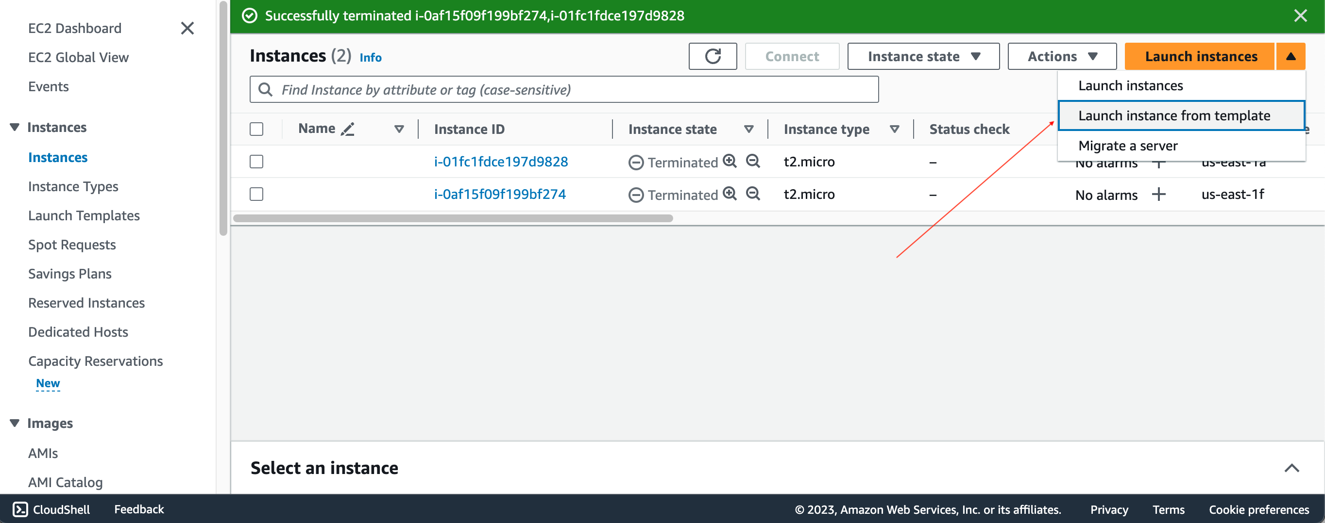Click the success checkmark icon in banner
Screen dimensions: 1325x523
click(250, 16)
